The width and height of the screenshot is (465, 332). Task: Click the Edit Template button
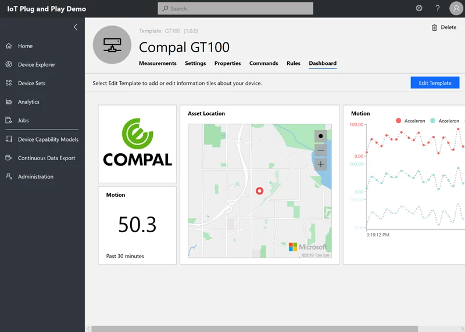tap(435, 82)
